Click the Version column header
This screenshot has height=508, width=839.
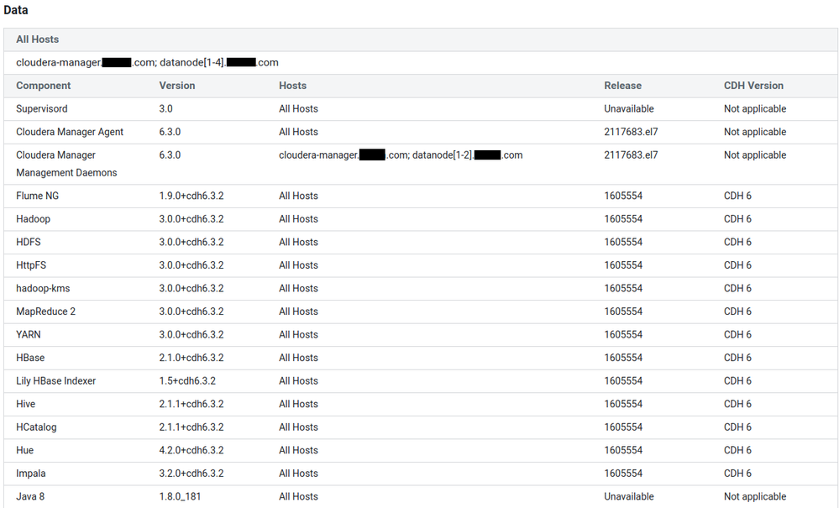tap(177, 86)
